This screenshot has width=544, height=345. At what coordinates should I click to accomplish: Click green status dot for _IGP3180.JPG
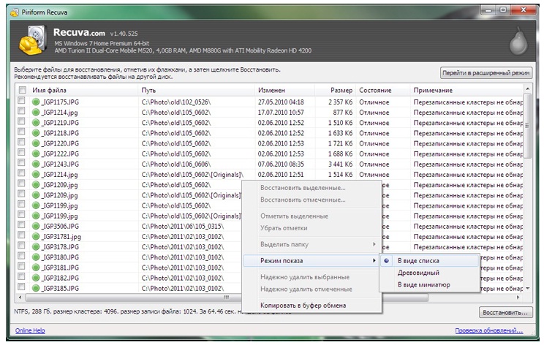36,257
